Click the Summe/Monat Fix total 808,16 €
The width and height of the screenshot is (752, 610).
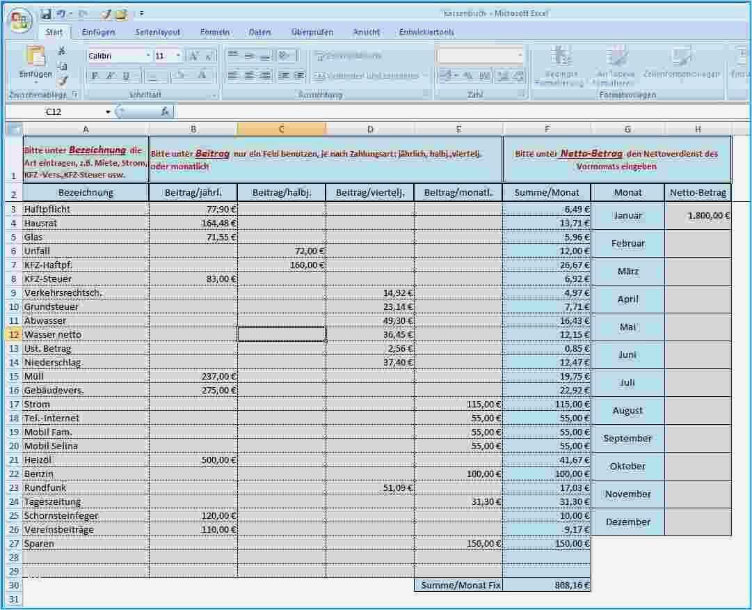pyautogui.click(x=547, y=585)
